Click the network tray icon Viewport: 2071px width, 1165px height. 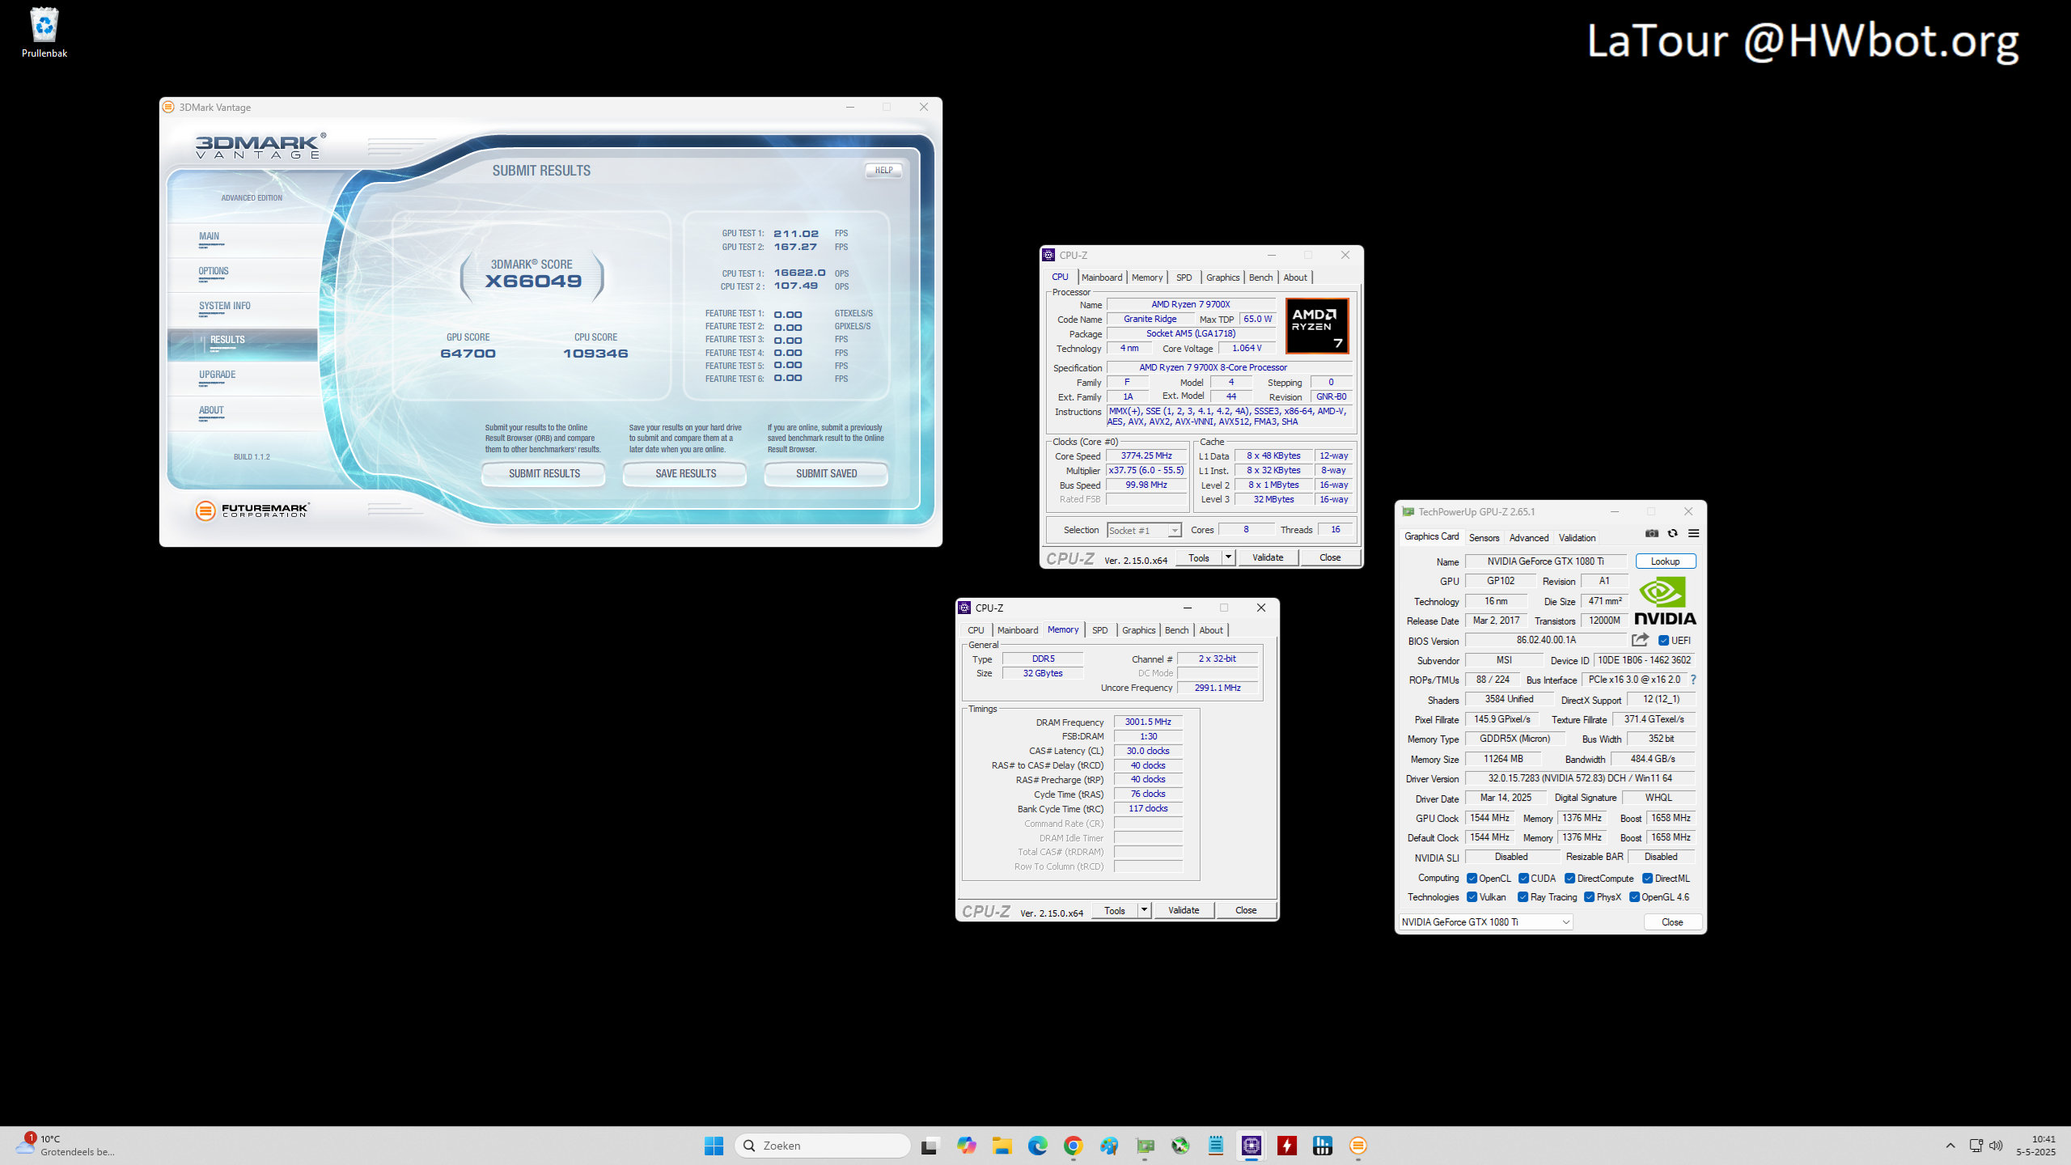[x=1976, y=1146]
